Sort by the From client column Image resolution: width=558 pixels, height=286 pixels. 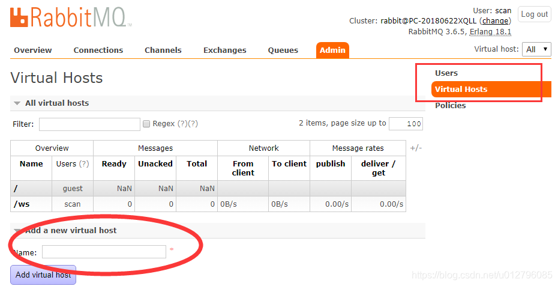click(x=243, y=168)
